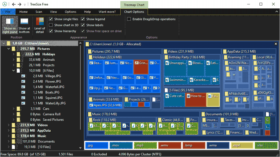280x157 pixels.
Task: Check Enable Drag&Drop operations
Action: [x=129, y=19]
